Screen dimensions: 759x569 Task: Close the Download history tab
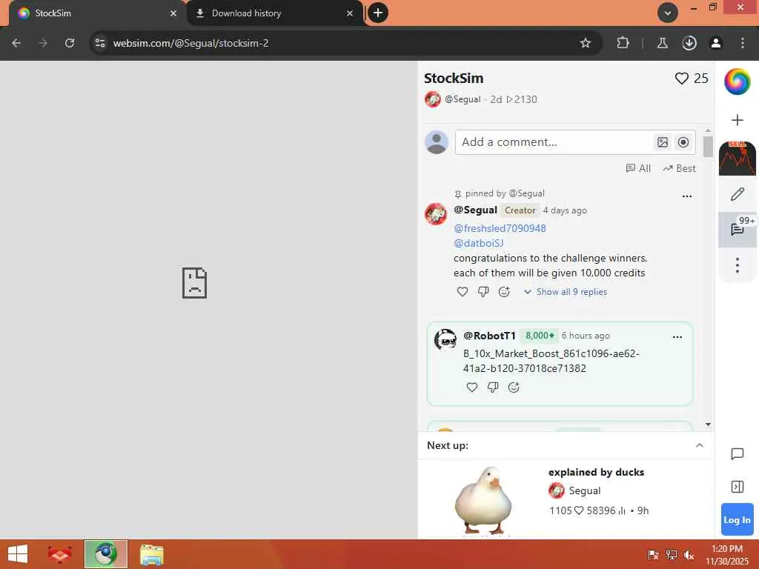[x=350, y=13]
